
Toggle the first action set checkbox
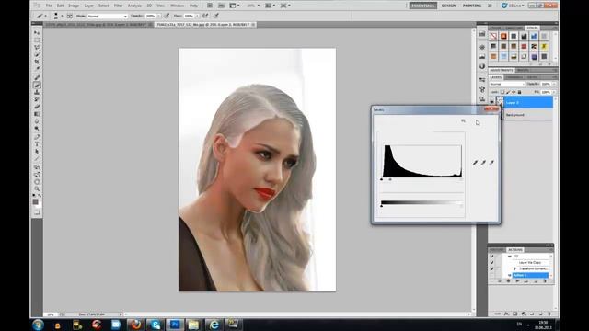pos(491,257)
